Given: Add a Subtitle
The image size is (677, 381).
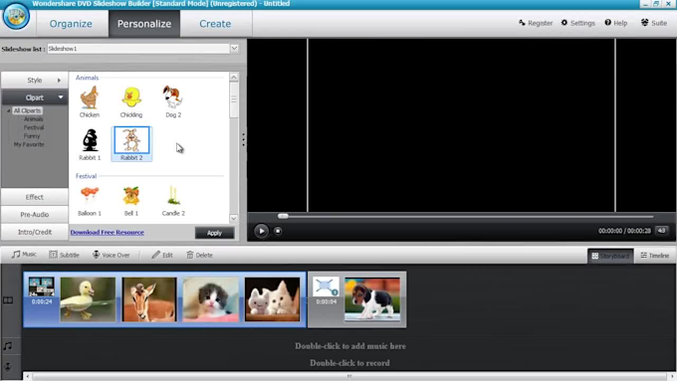Looking at the screenshot, I should [x=64, y=255].
